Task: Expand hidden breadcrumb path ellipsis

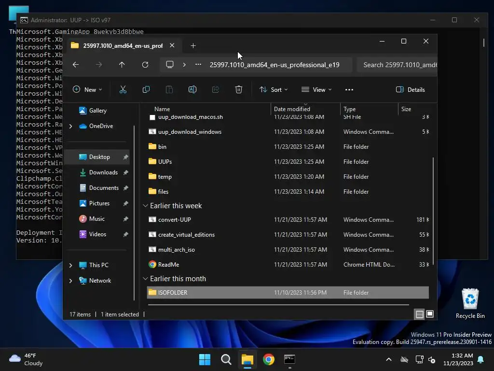Action: [198, 64]
